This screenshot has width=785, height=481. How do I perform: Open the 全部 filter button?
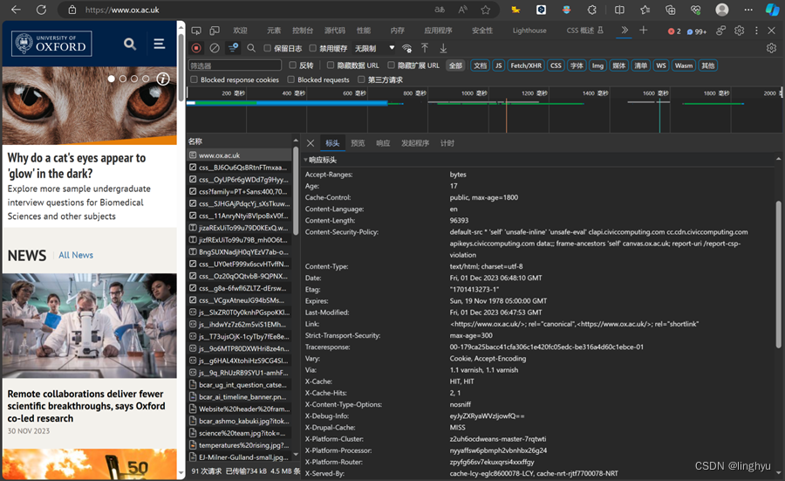455,65
